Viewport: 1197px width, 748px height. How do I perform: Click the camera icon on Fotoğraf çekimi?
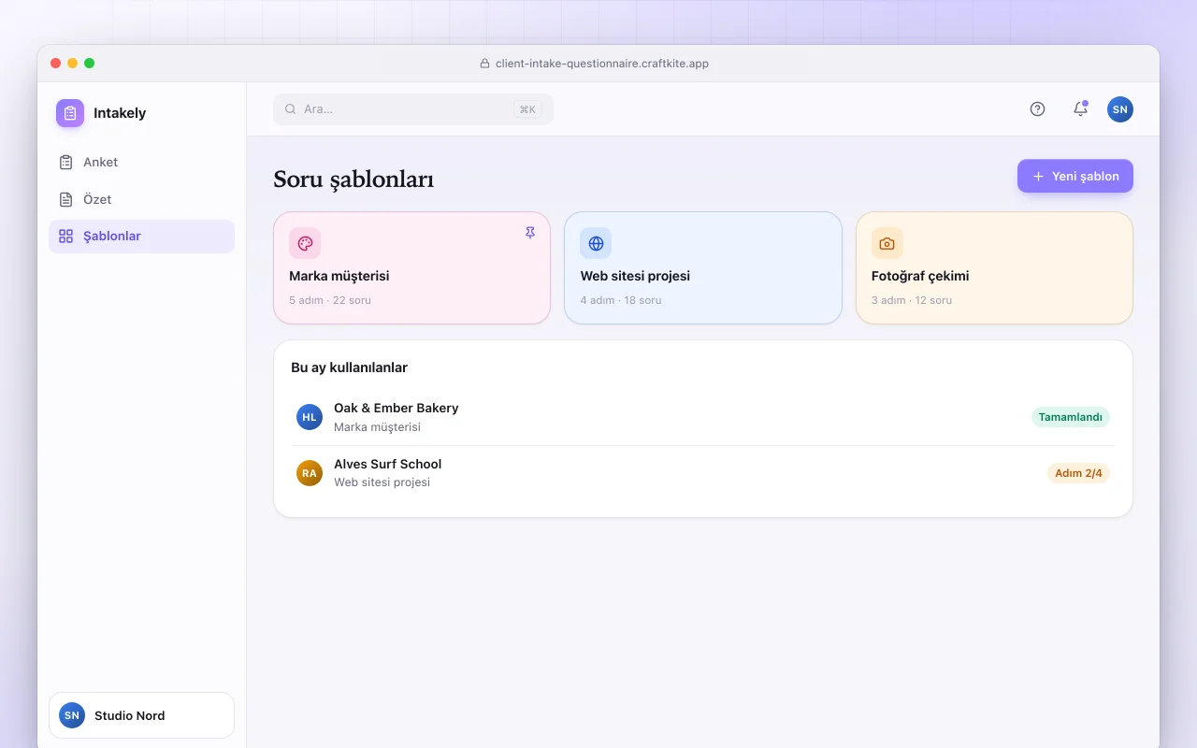(887, 243)
